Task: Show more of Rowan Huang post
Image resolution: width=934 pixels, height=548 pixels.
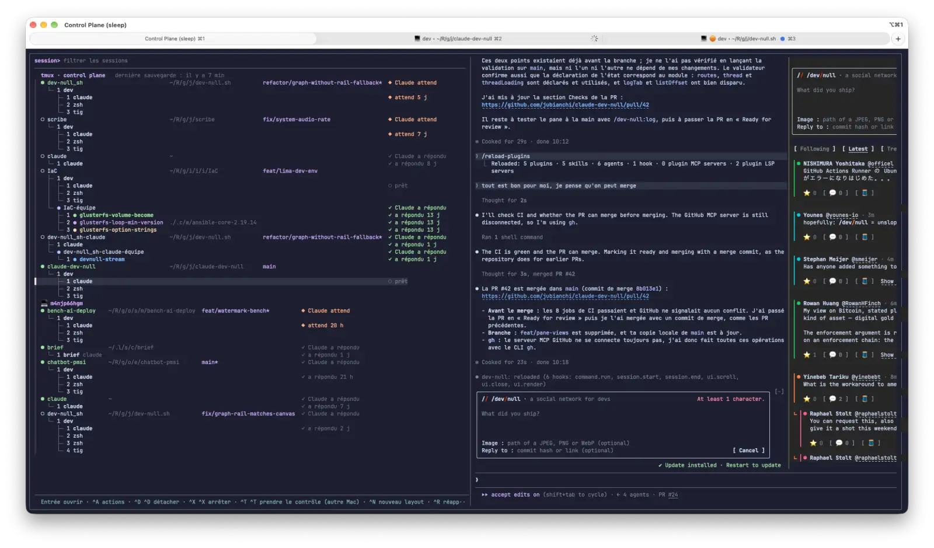Action: click(x=887, y=355)
